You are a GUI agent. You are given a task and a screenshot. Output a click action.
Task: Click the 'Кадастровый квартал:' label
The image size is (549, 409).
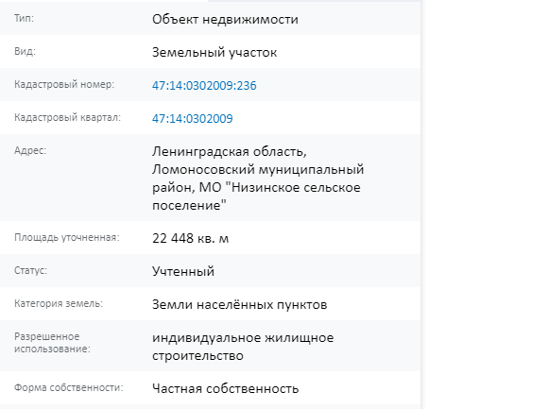[67, 117]
